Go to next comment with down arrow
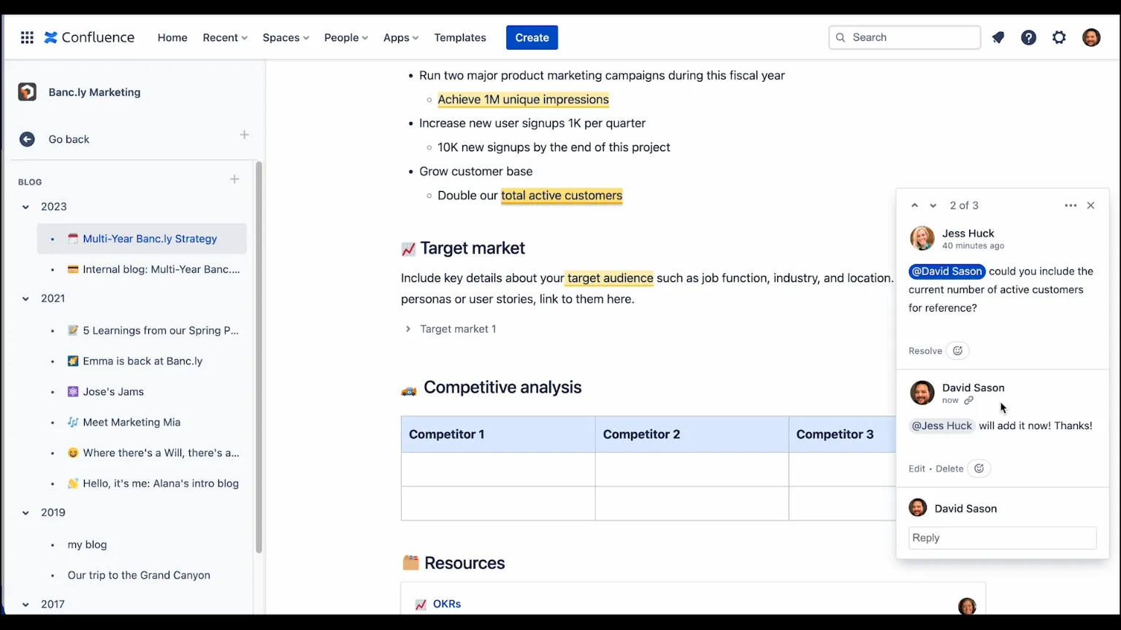The width and height of the screenshot is (1121, 630). pos(933,206)
